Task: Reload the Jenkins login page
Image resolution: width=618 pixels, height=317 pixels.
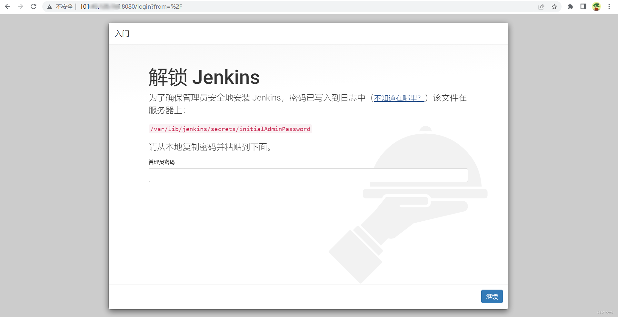Action: tap(34, 6)
